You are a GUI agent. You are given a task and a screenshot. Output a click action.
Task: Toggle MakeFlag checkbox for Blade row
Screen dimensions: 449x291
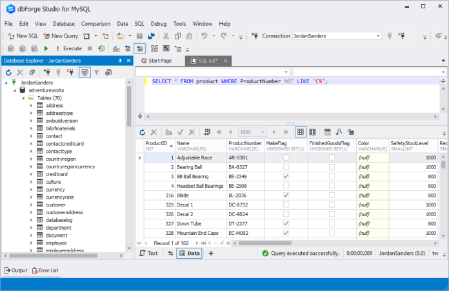point(286,195)
